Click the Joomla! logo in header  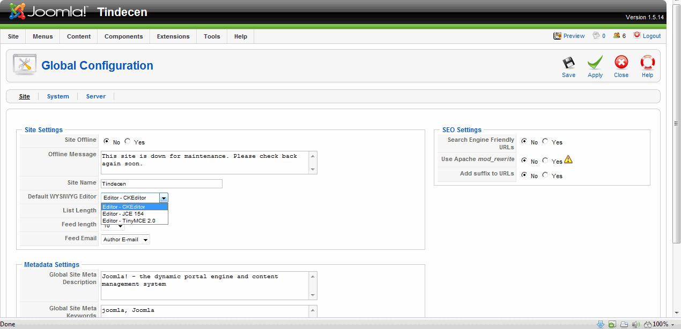[48, 11]
